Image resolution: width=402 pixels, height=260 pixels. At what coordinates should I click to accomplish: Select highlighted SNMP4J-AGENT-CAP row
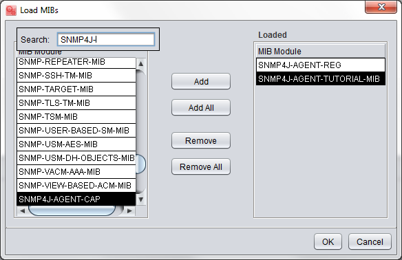(76, 199)
